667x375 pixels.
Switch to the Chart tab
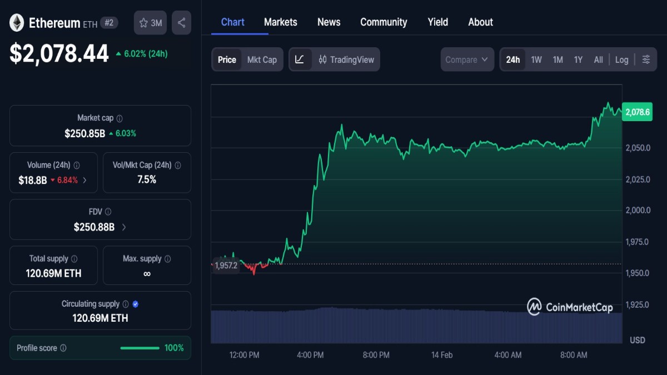tap(232, 22)
